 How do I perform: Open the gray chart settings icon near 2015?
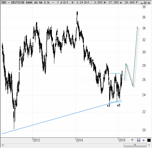point(132,140)
